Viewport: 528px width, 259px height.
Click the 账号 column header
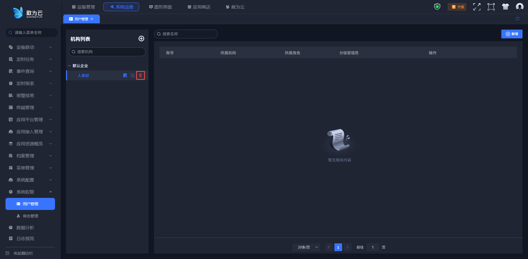point(170,53)
